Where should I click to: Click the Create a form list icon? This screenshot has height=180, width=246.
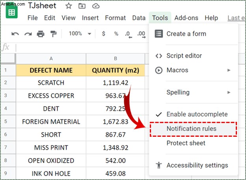click(159, 34)
